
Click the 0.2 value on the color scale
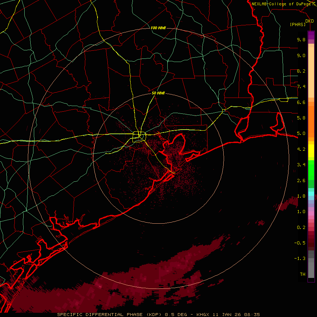click(x=301, y=227)
